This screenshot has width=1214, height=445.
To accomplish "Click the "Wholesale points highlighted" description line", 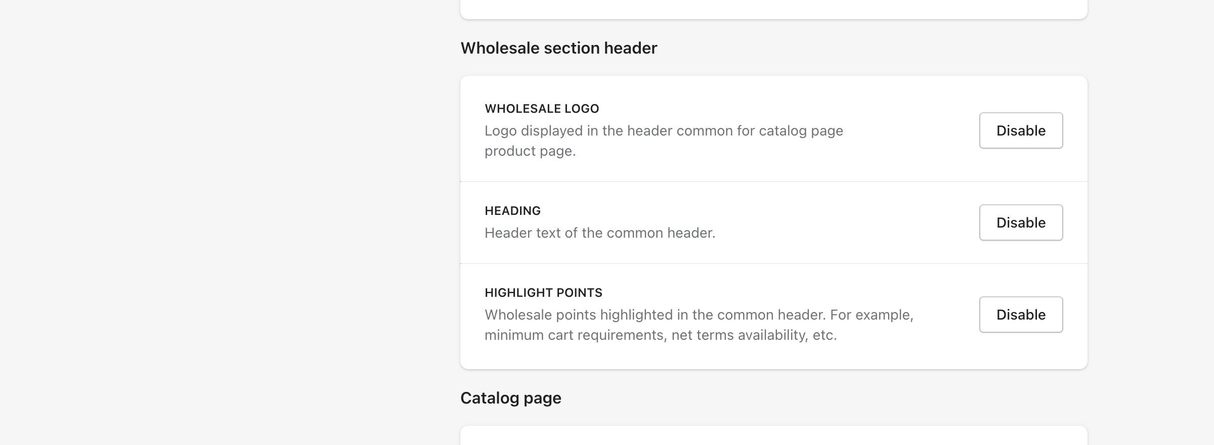I will coord(699,315).
